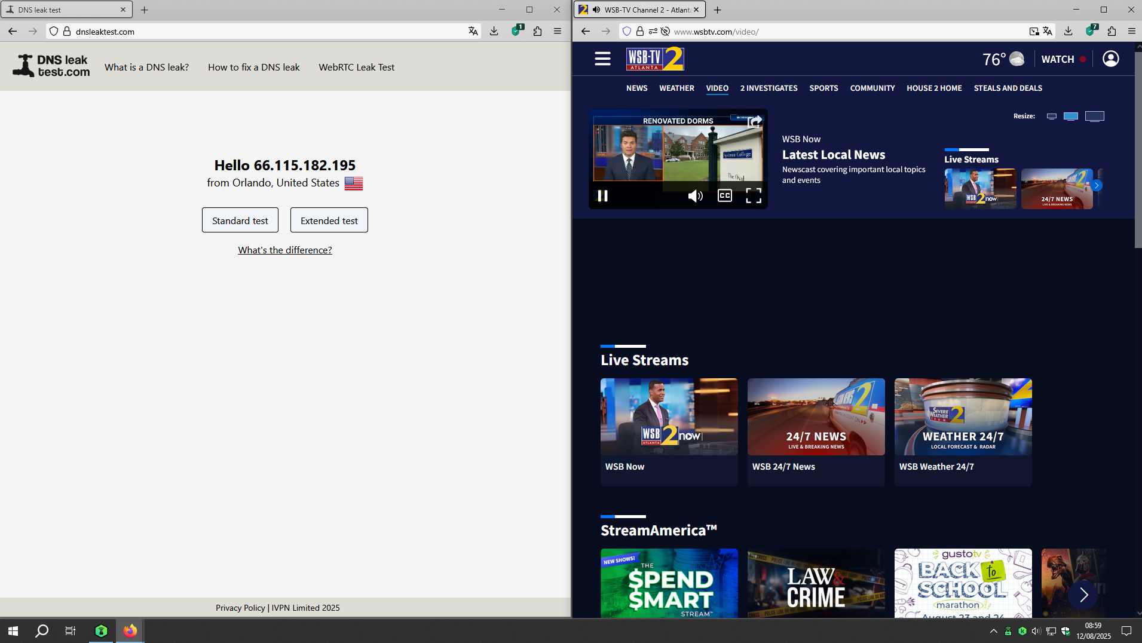Image resolution: width=1142 pixels, height=643 pixels.
Task: Open new tab in WSB-TV window
Action: [x=718, y=10]
